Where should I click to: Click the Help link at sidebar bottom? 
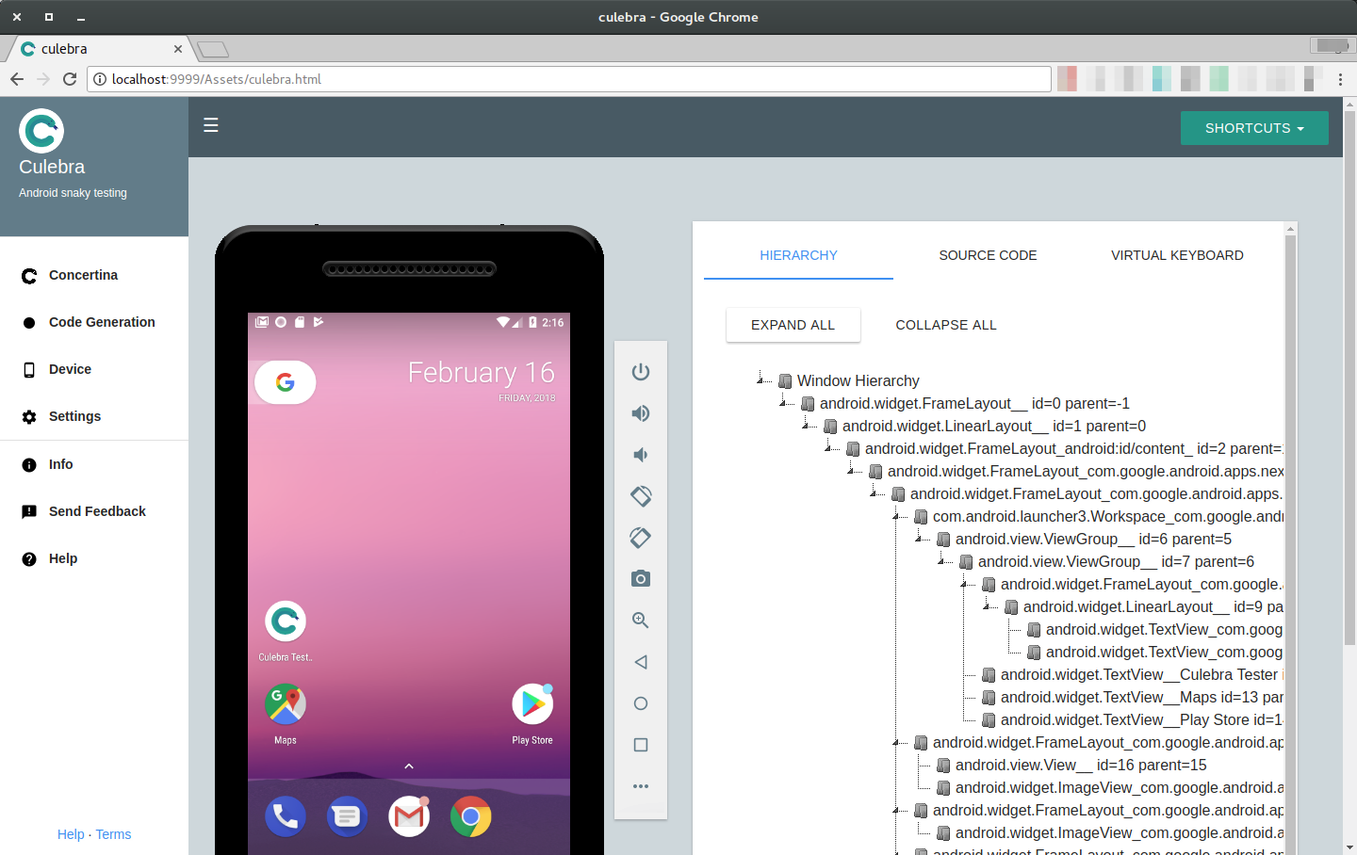click(x=71, y=834)
